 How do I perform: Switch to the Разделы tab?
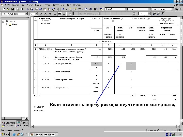[x=22, y=126]
